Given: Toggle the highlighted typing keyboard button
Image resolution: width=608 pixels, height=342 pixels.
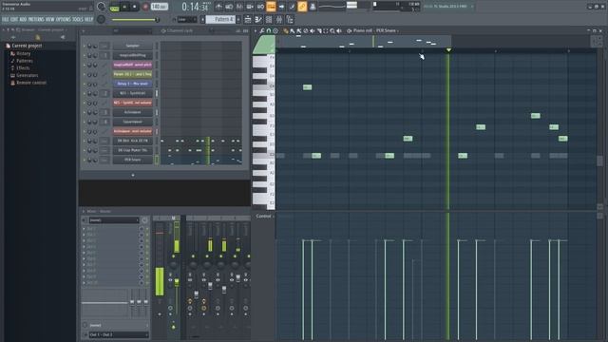Looking at the screenshot, I should (x=271, y=7).
